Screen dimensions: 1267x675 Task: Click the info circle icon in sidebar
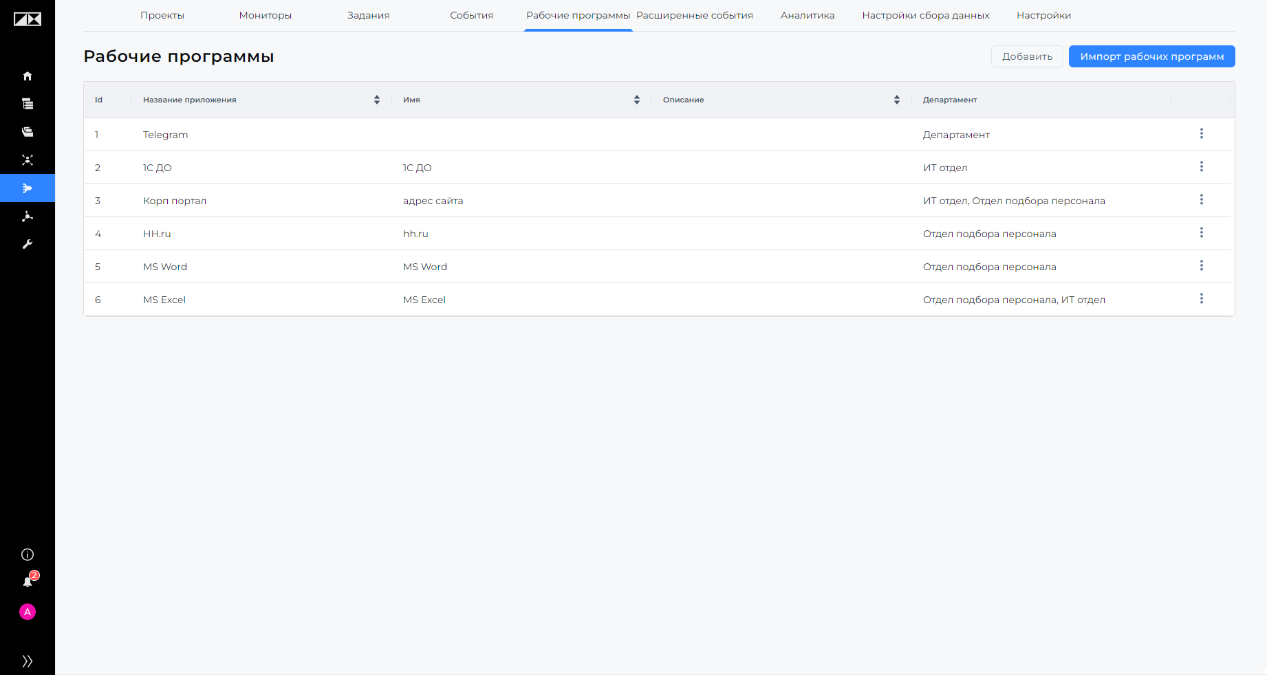coord(28,555)
